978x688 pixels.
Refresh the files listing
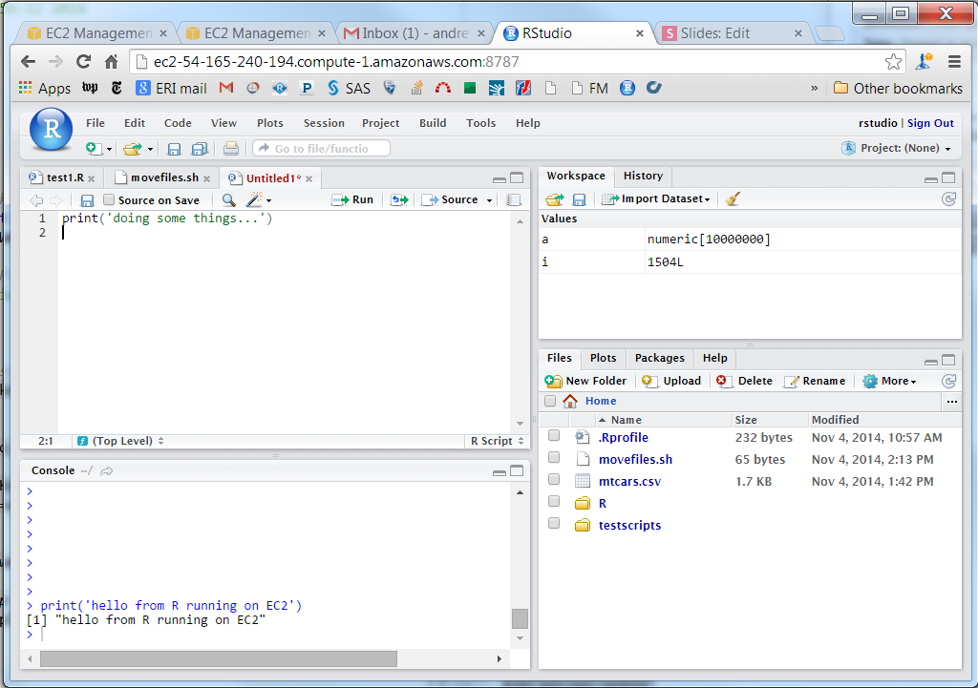click(948, 381)
